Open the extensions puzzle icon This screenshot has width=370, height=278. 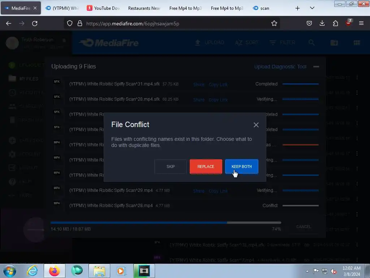(x=335, y=24)
